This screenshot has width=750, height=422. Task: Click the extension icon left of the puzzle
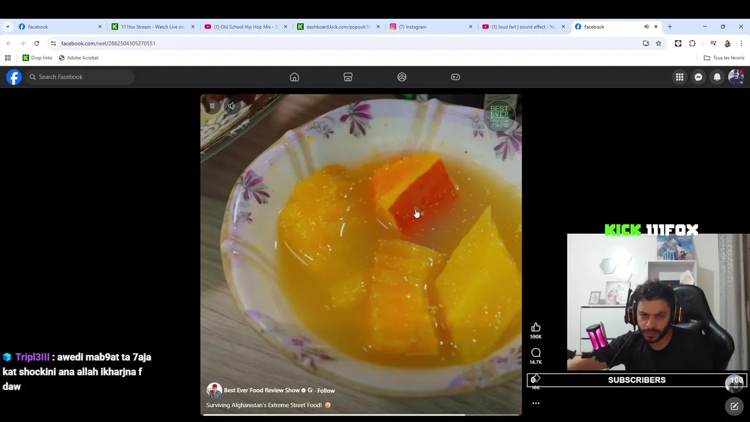click(x=678, y=43)
